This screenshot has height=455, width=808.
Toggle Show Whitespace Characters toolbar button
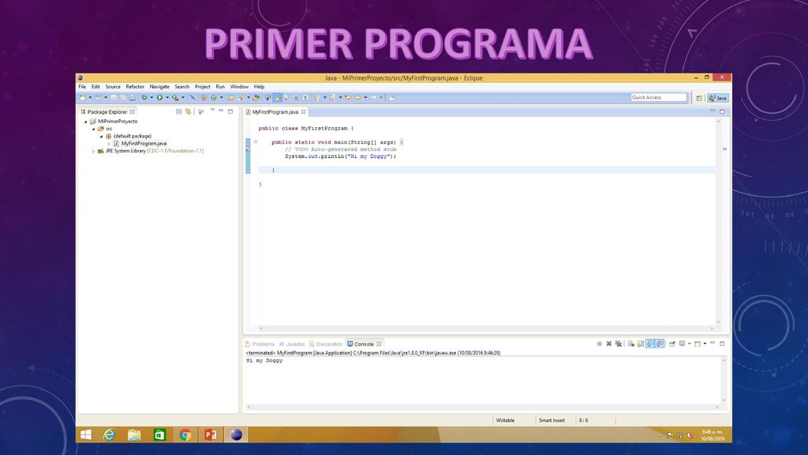point(305,97)
